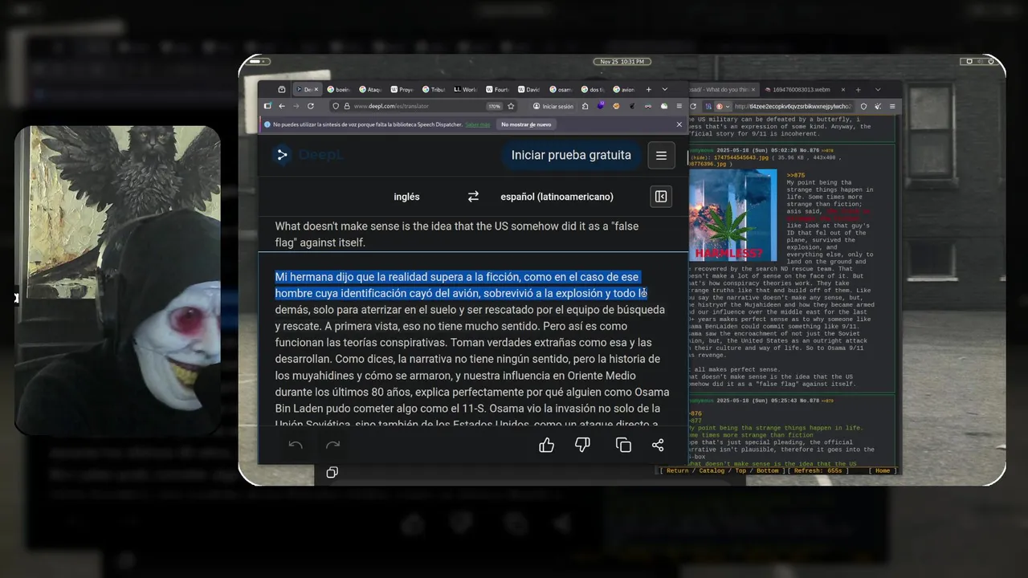Viewport: 1028px width, 578px height.
Task: Click the No mostrar de nuevo button
Action: pyautogui.click(x=526, y=124)
